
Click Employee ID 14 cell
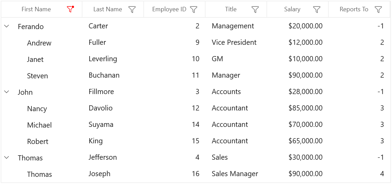click(196, 124)
